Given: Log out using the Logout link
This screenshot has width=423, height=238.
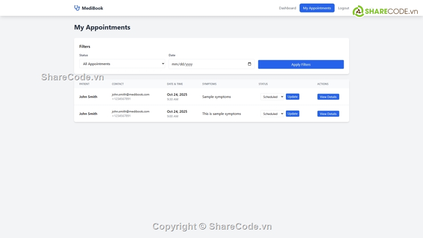Looking at the screenshot, I should click(343, 8).
